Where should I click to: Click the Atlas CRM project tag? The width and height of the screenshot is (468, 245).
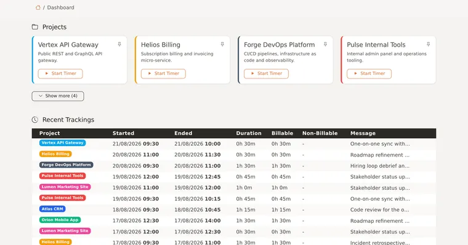[52, 209]
